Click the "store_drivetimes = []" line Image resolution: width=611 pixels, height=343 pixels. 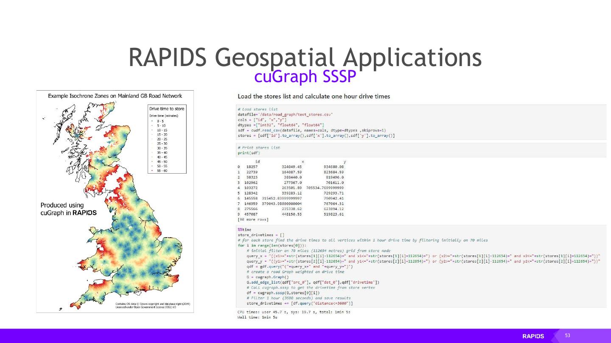261,235
